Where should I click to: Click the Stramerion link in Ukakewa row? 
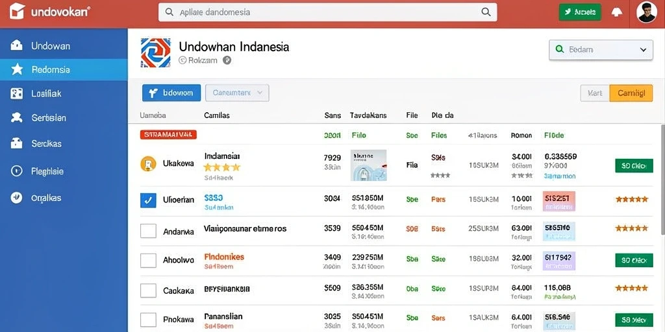560,176
